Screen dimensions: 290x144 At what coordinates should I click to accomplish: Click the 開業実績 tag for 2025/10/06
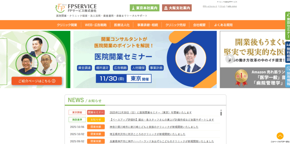96,127
